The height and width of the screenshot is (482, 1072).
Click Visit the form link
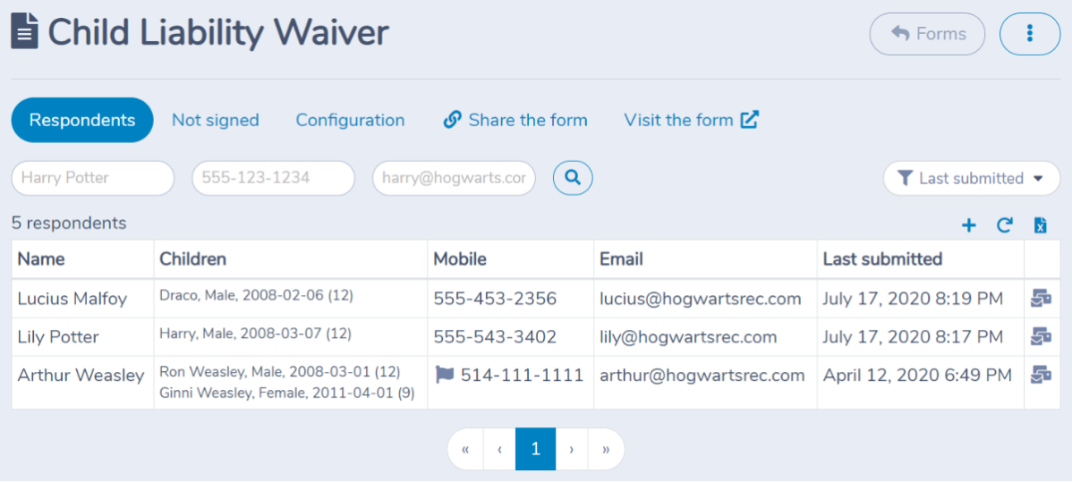[691, 121]
